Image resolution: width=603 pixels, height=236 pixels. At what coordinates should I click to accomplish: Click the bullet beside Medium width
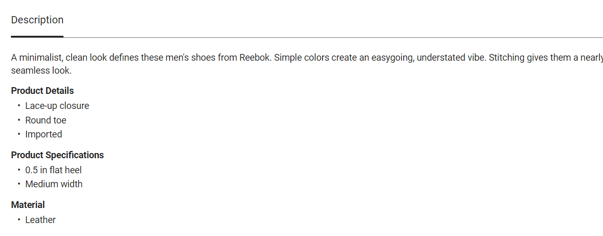pos(19,184)
